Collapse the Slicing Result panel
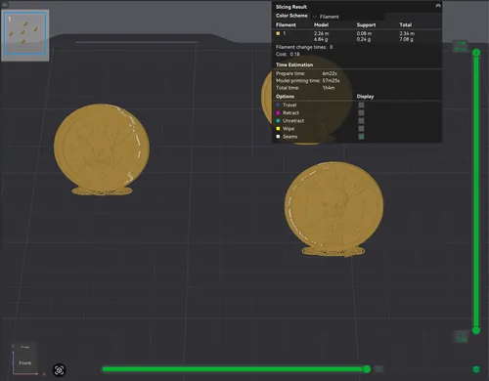 (438, 6)
